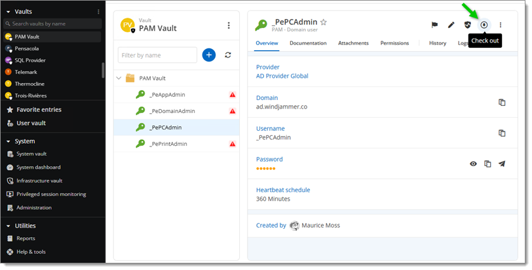Collapse the System sidebar section
Screen dimensions: 532x270
pos(8,141)
